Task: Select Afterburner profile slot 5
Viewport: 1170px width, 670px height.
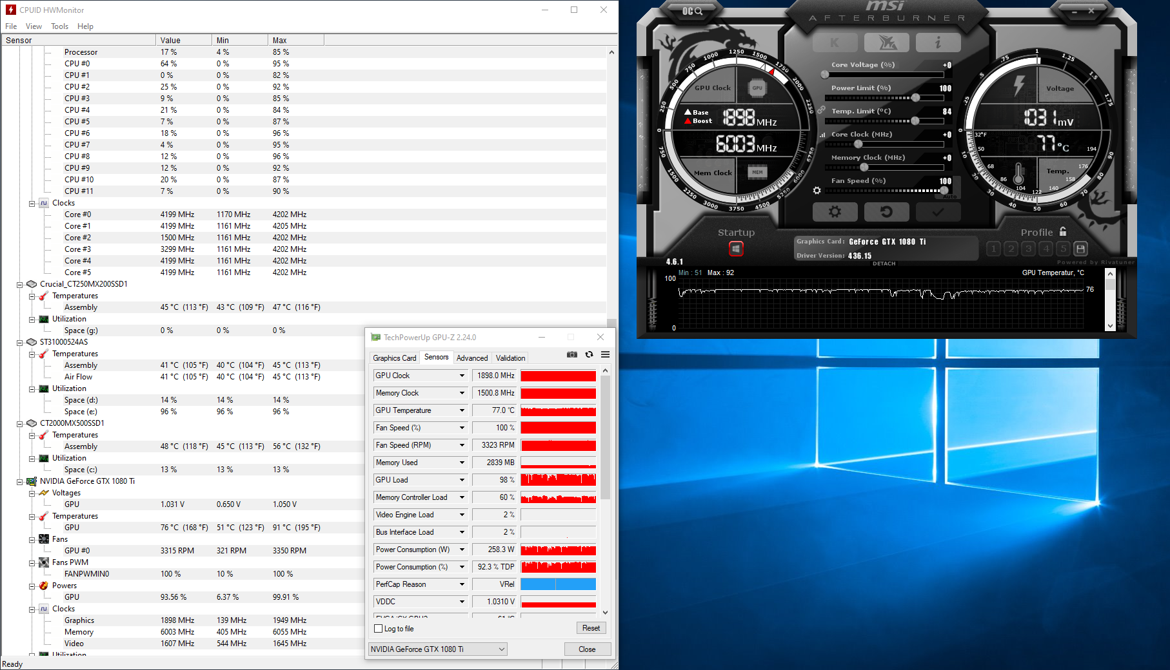Action: coord(1064,249)
